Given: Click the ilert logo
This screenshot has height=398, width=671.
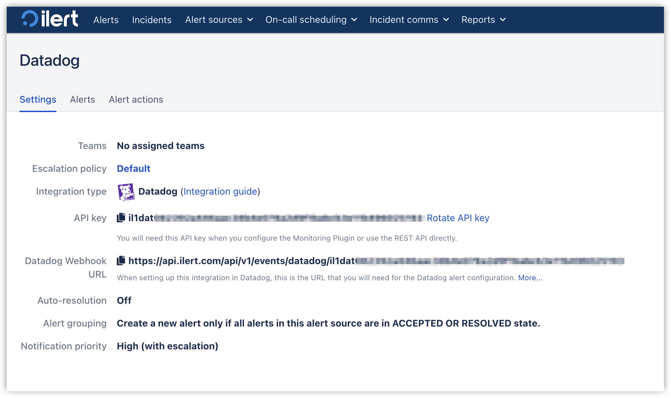Looking at the screenshot, I should [50, 19].
